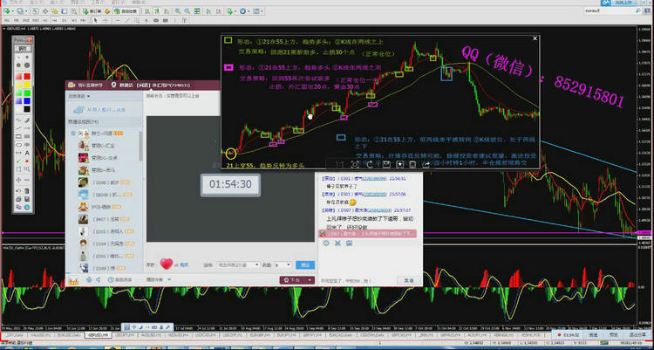Screen dimensions: 654x350
Task: Select the cursor arrow tool
Action: (x=96, y=20)
